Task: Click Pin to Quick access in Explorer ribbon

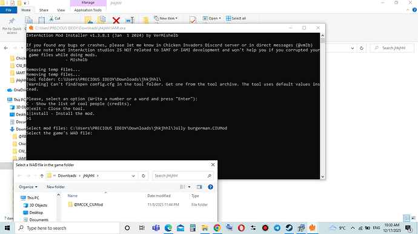Action: tap(12, 25)
